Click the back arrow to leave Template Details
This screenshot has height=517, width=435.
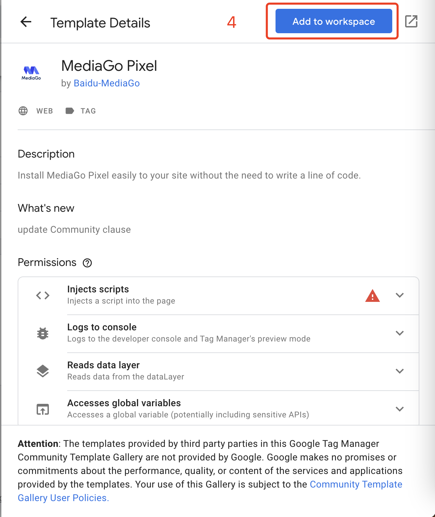coord(26,22)
